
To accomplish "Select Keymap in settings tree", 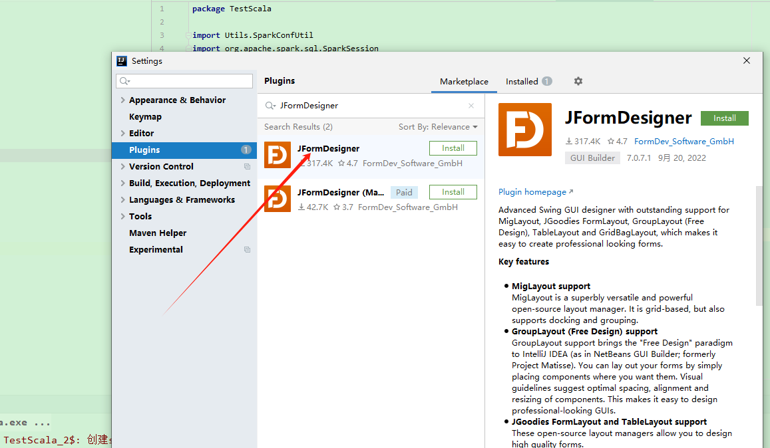I will pos(145,117).
